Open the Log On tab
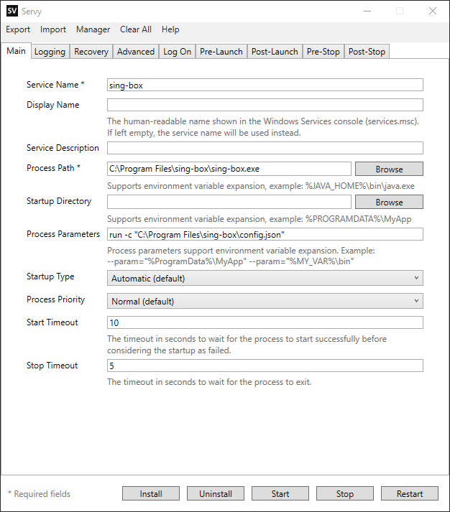The image size is (450, 512). (177, 52)
